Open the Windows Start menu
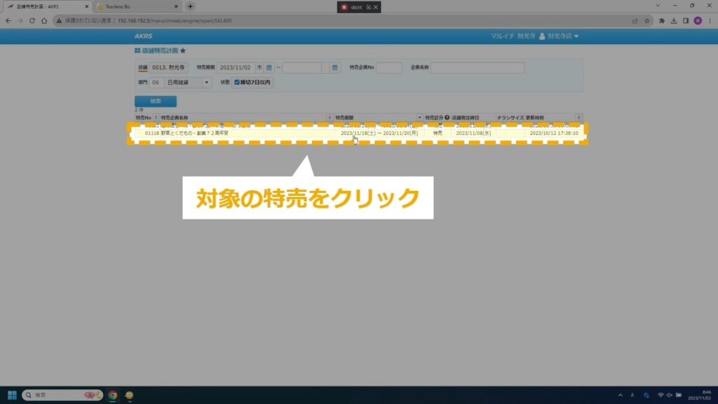This screenshot has height=404, width=718. [12, 395]
